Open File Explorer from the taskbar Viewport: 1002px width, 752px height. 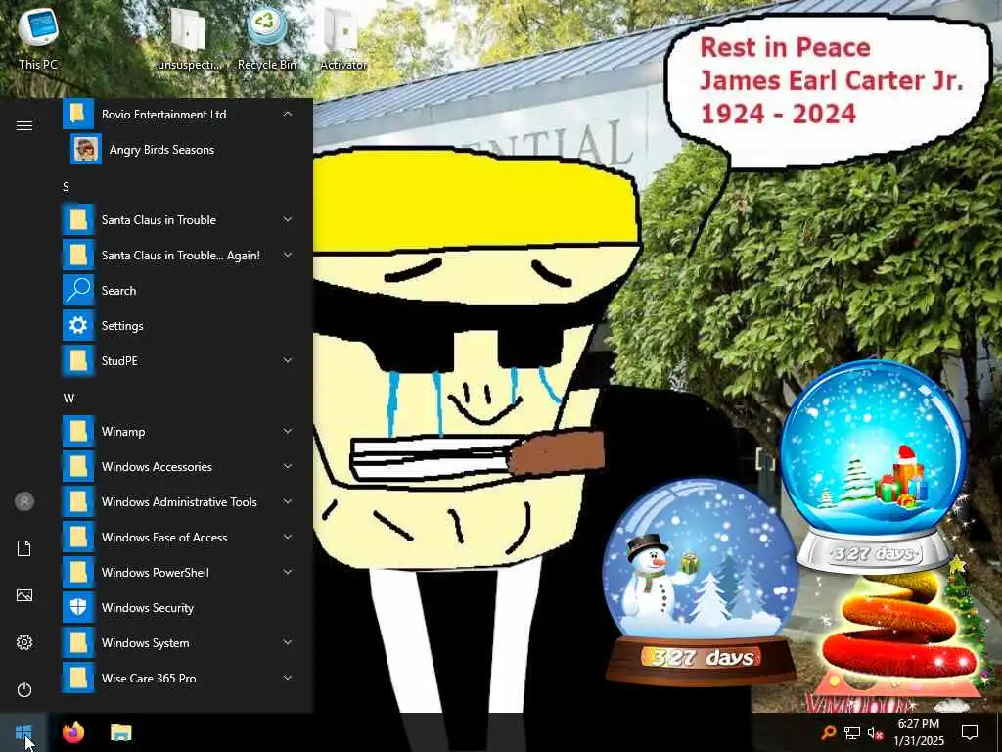[x=120, y=732]
